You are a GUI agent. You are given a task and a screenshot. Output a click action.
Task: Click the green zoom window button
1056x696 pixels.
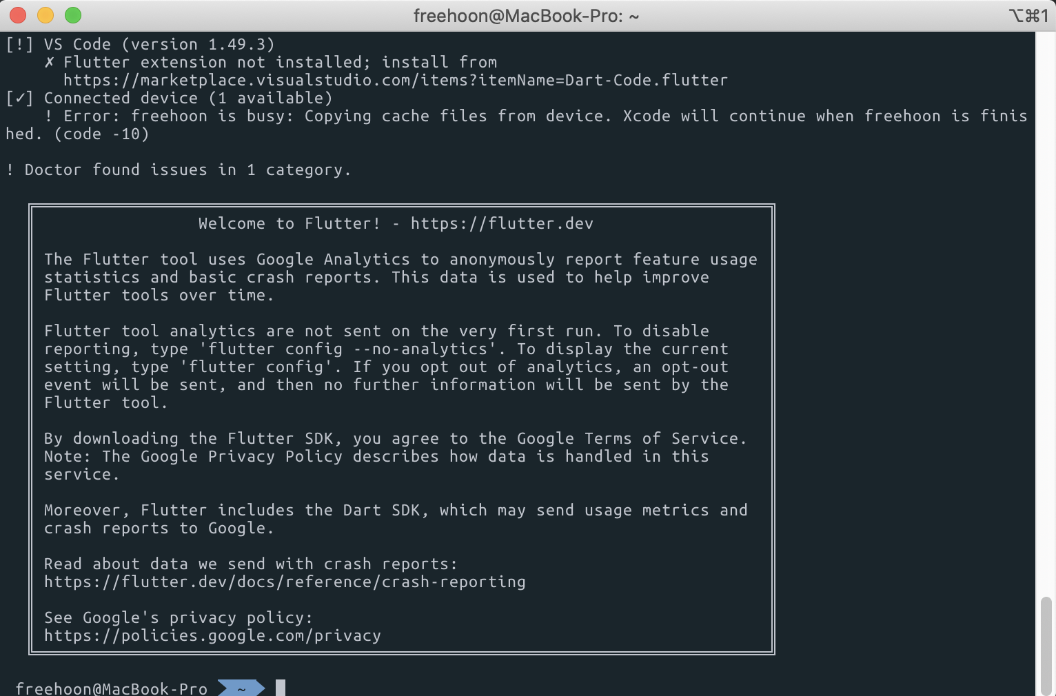click(x=73, y=15)
